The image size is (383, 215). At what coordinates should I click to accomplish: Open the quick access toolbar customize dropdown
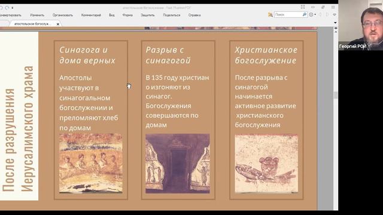(12, 8)
